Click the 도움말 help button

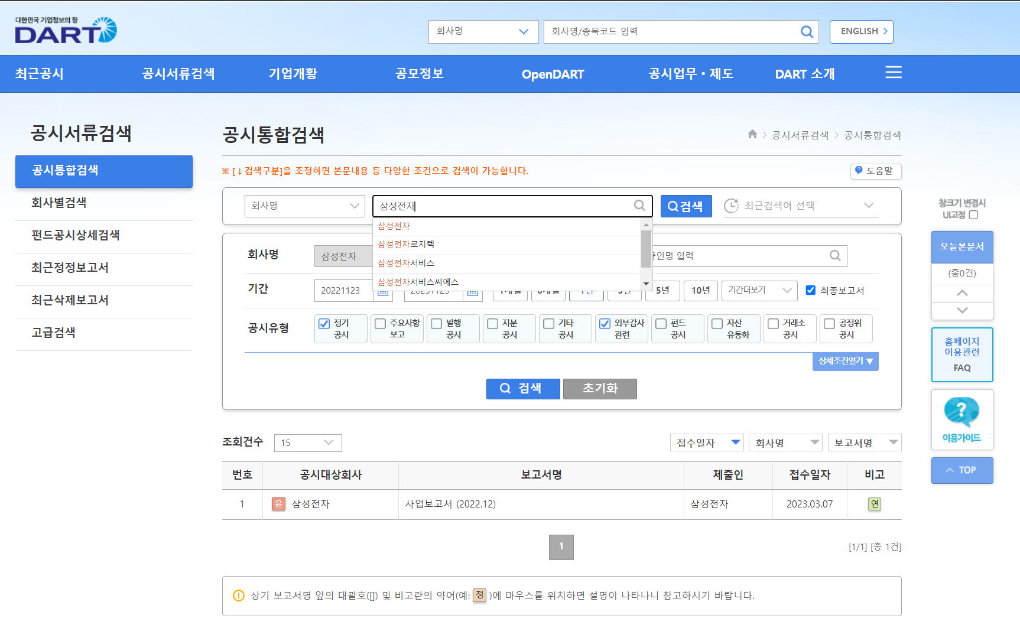(x=876, y=171)
